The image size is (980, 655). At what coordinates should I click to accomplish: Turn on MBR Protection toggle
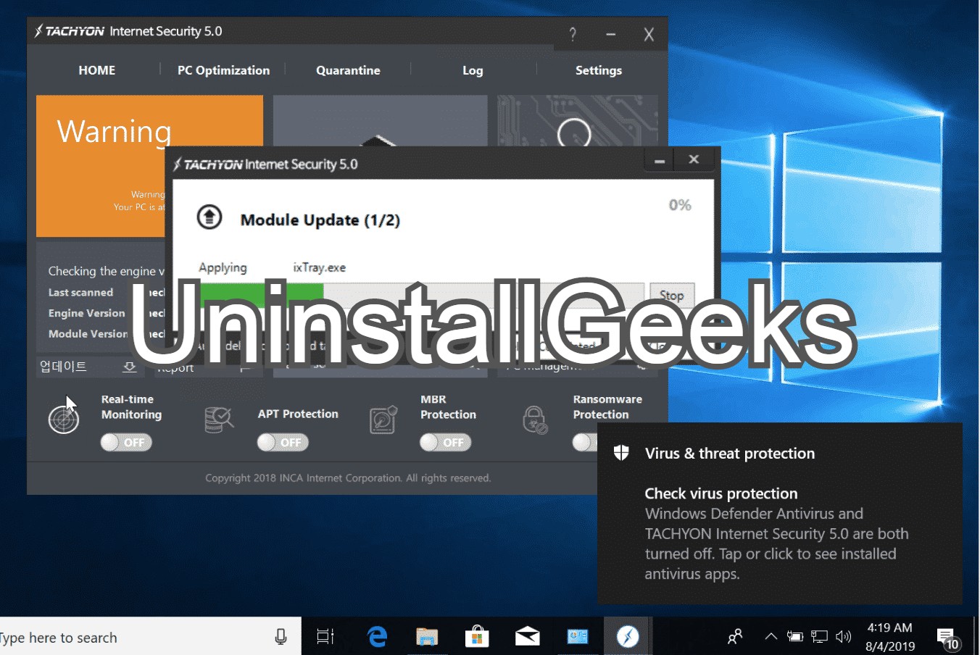445,442
